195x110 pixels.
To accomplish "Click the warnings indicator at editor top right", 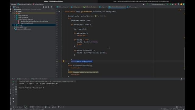I will (x=179, y=9).
